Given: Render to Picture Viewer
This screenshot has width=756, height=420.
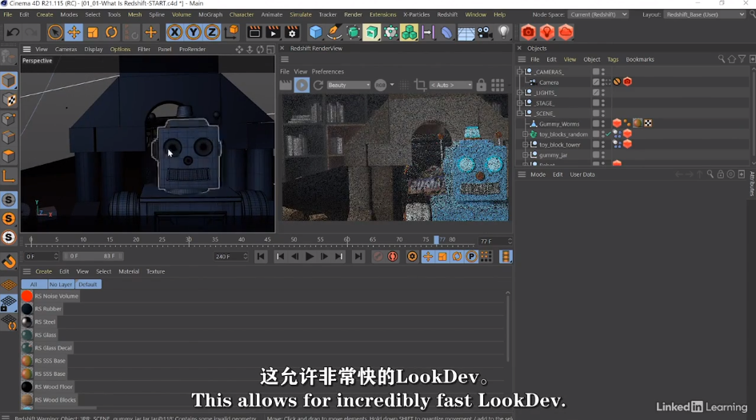Looking at the screenshot, I should click(x=273, y=32).
